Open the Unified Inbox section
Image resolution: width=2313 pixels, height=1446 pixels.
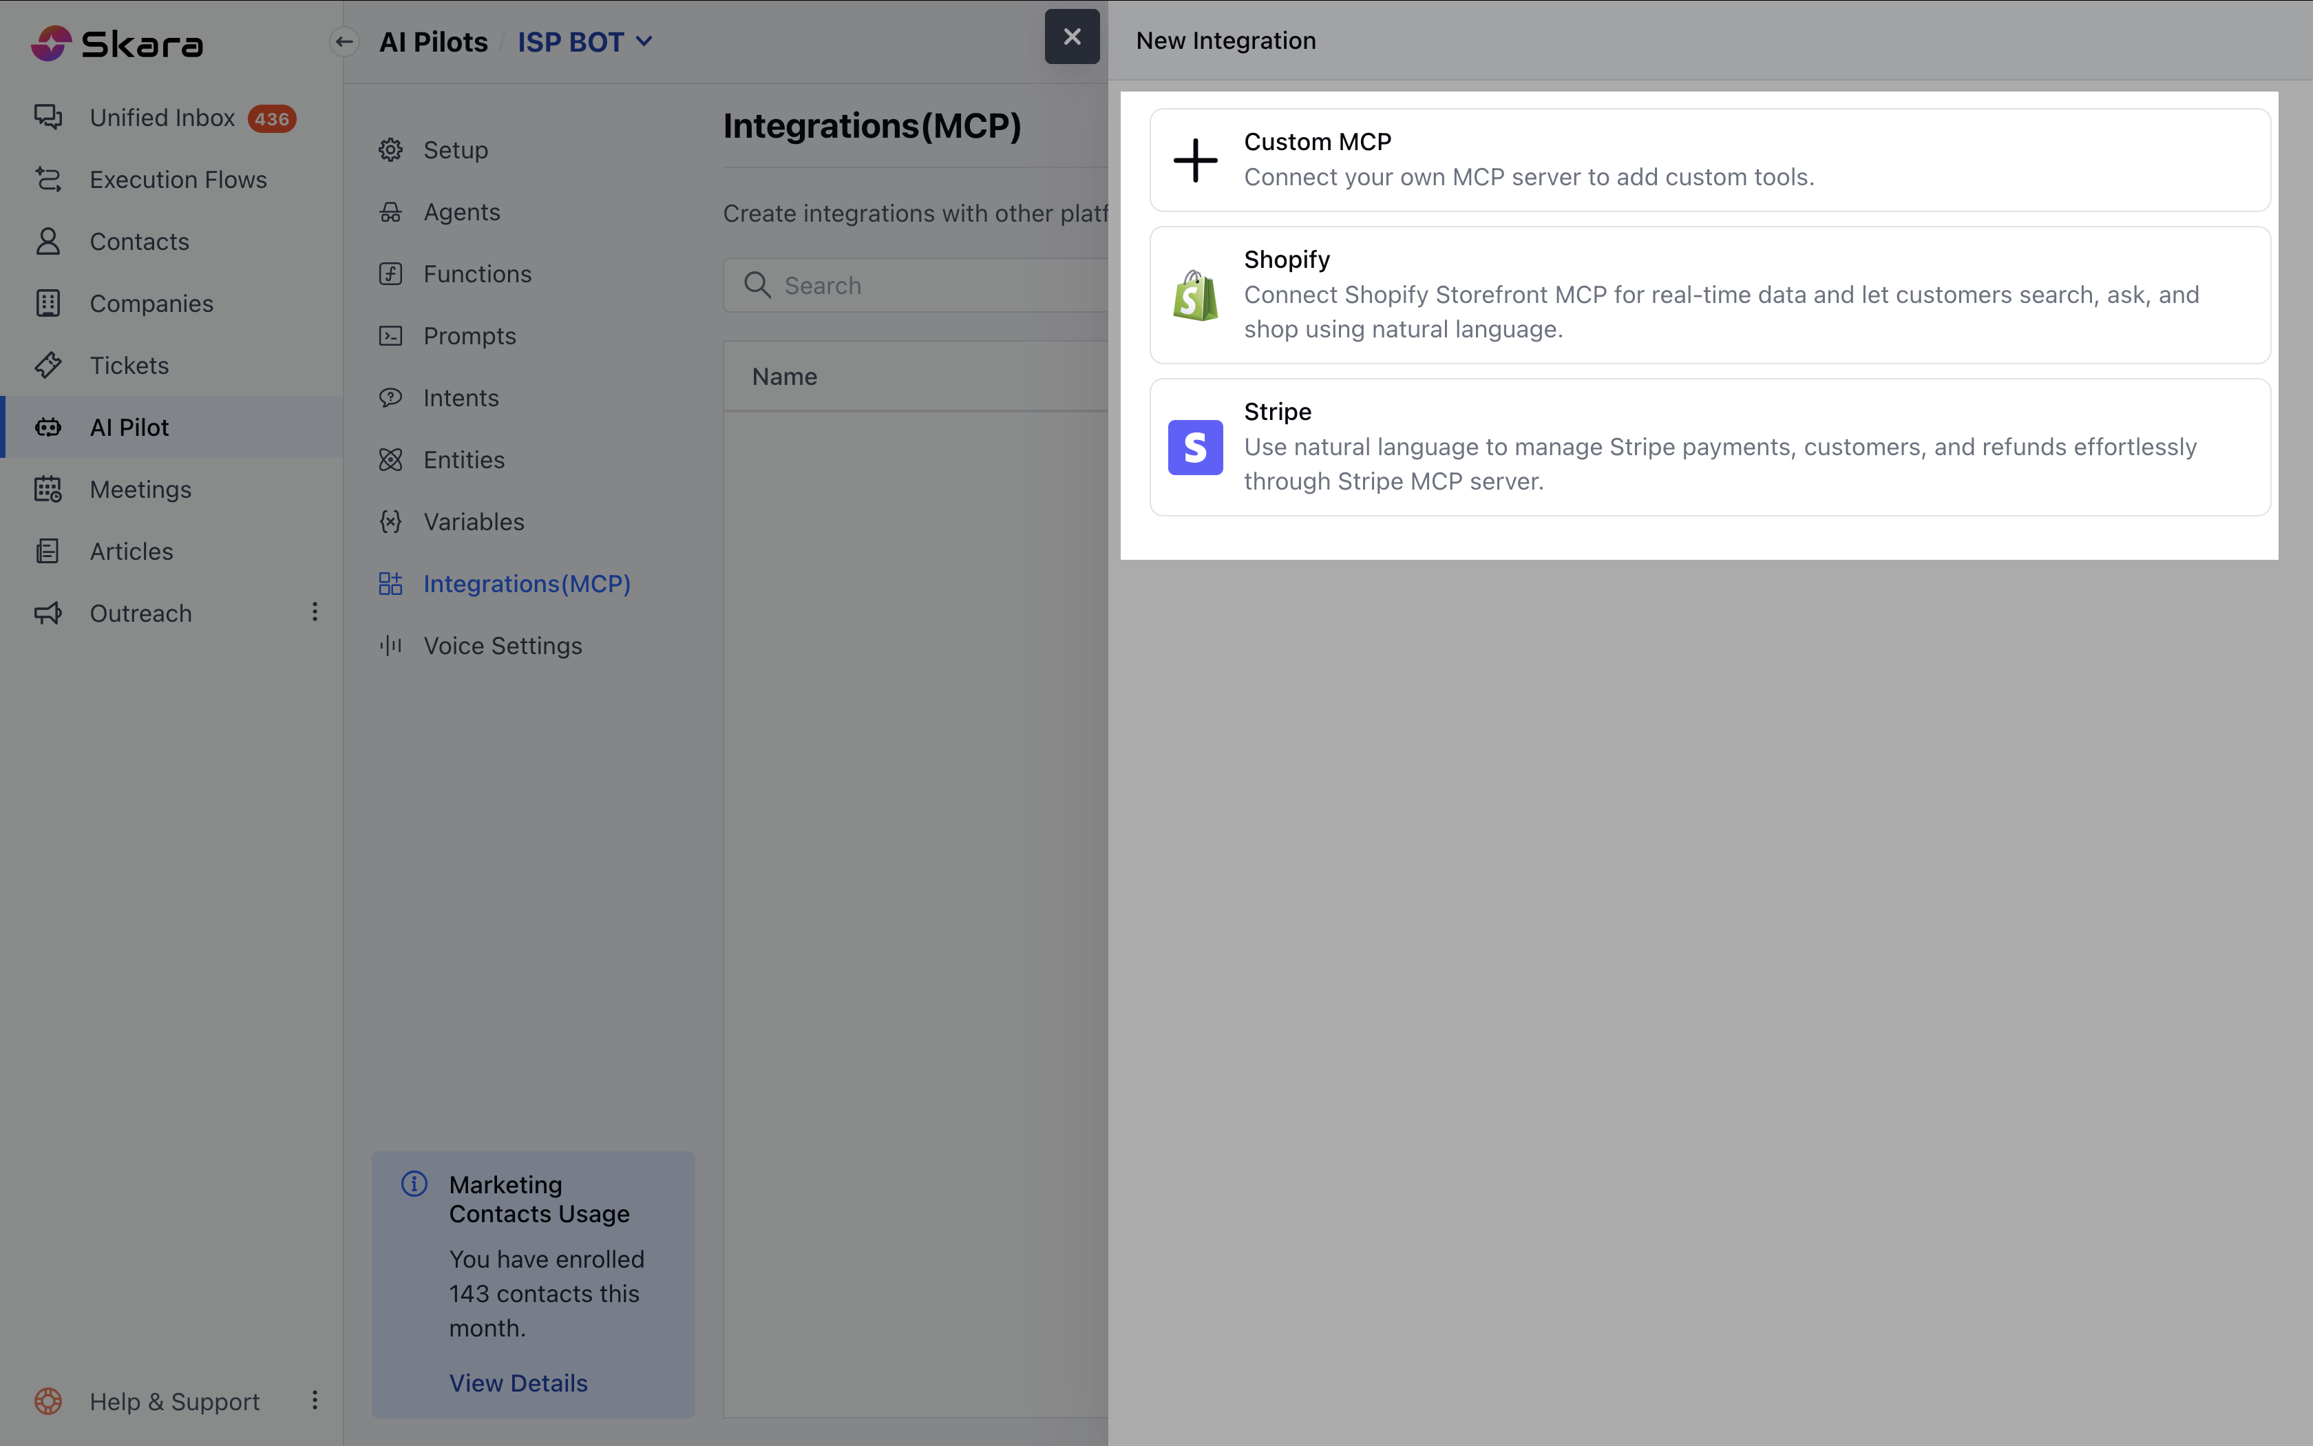coord(162,118)
